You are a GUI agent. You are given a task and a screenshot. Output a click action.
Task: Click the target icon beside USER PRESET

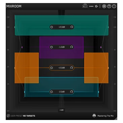[8, 116]
